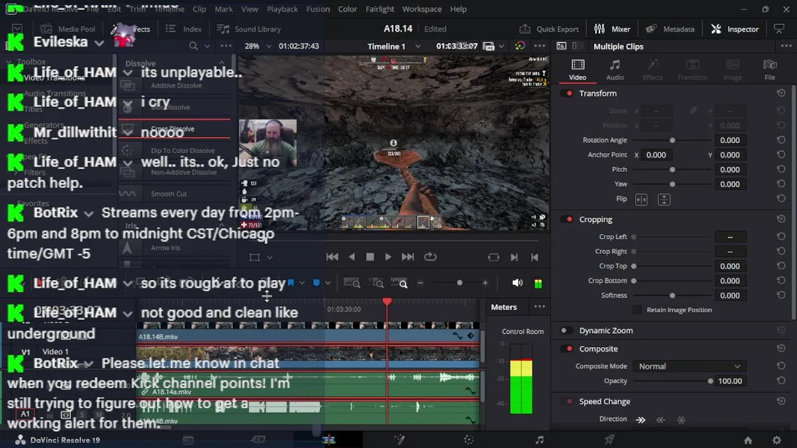This screenshot has height=448, width=797.
Task: Toggle the Inspector panel button
Action: tap(735, 29)
